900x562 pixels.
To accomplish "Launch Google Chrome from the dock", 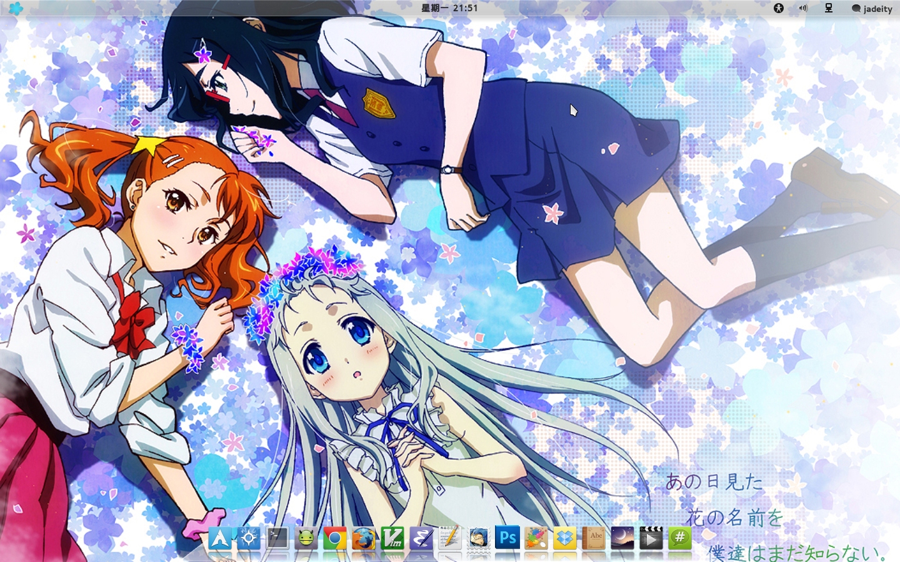I will (x=334, y=538).
